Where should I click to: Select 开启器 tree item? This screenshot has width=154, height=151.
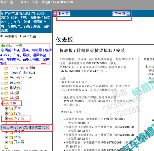point(19,142)
